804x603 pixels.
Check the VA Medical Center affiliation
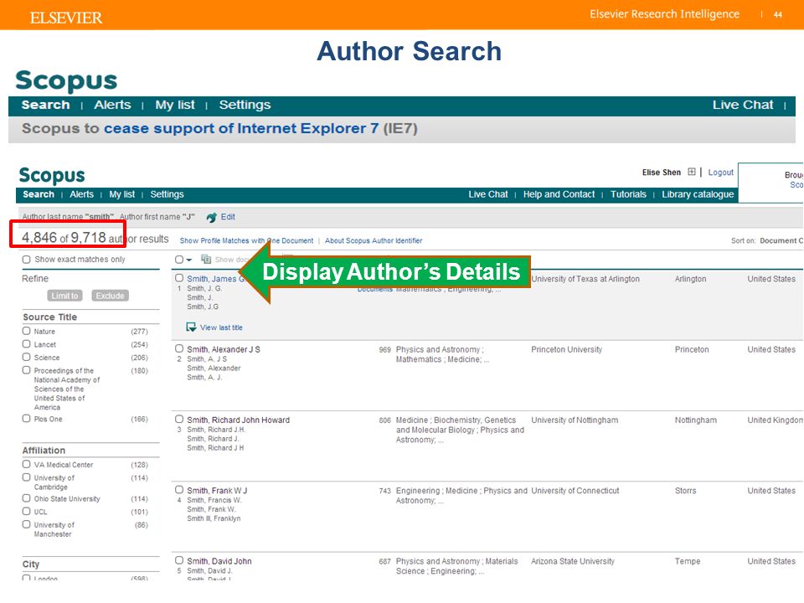click(x=27, y=464)
